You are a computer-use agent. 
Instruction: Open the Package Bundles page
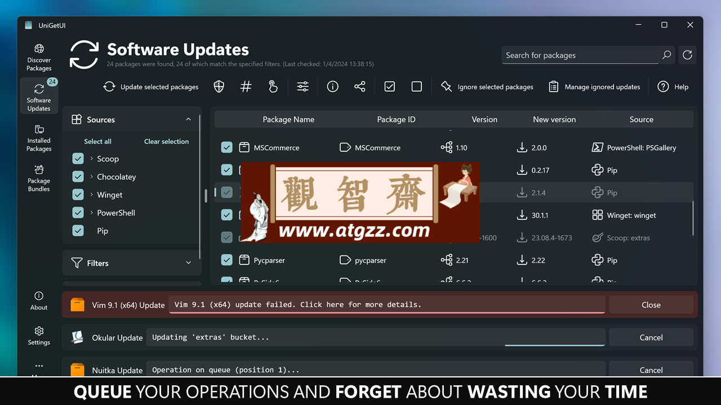coord(39,178)
